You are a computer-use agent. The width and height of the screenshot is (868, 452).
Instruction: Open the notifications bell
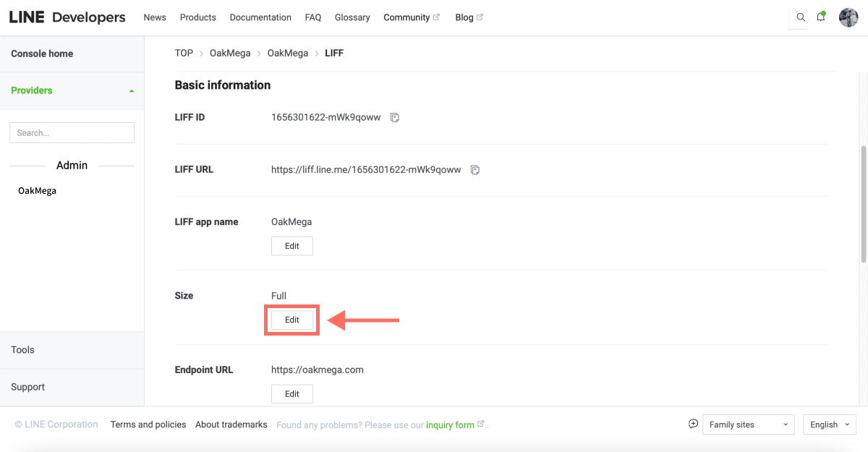click(x=821, y=17)
